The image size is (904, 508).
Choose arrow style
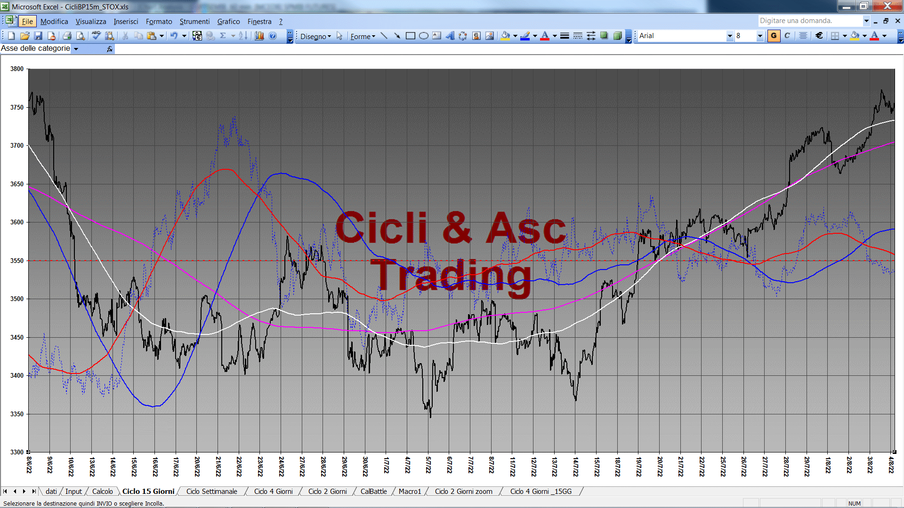click(591, 36)
